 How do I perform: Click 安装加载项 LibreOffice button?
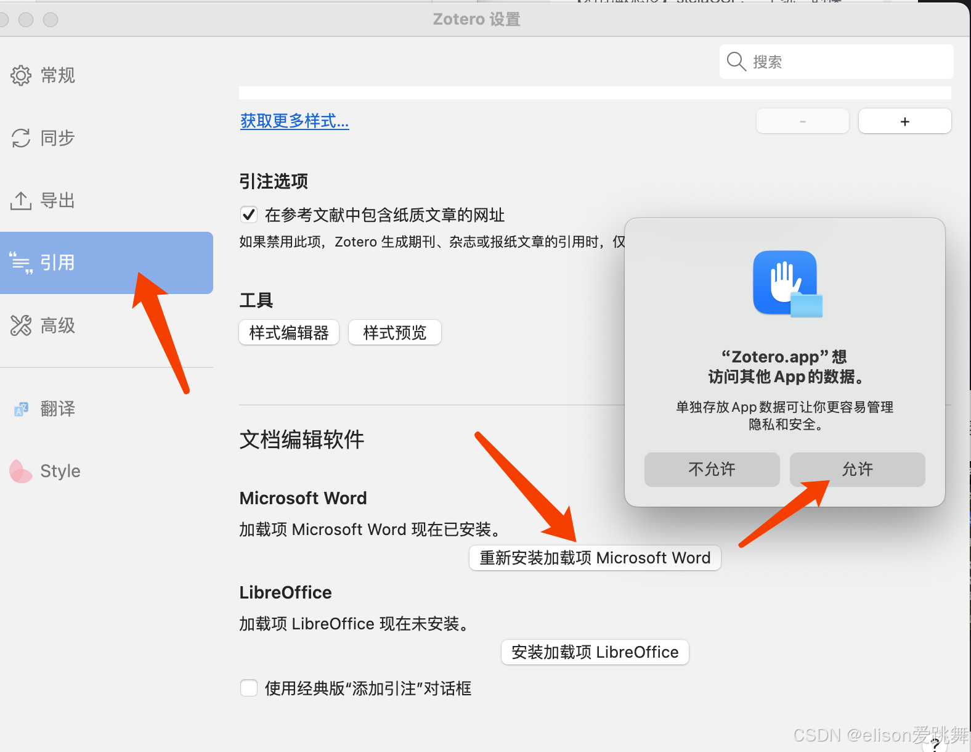pos(595,652)
